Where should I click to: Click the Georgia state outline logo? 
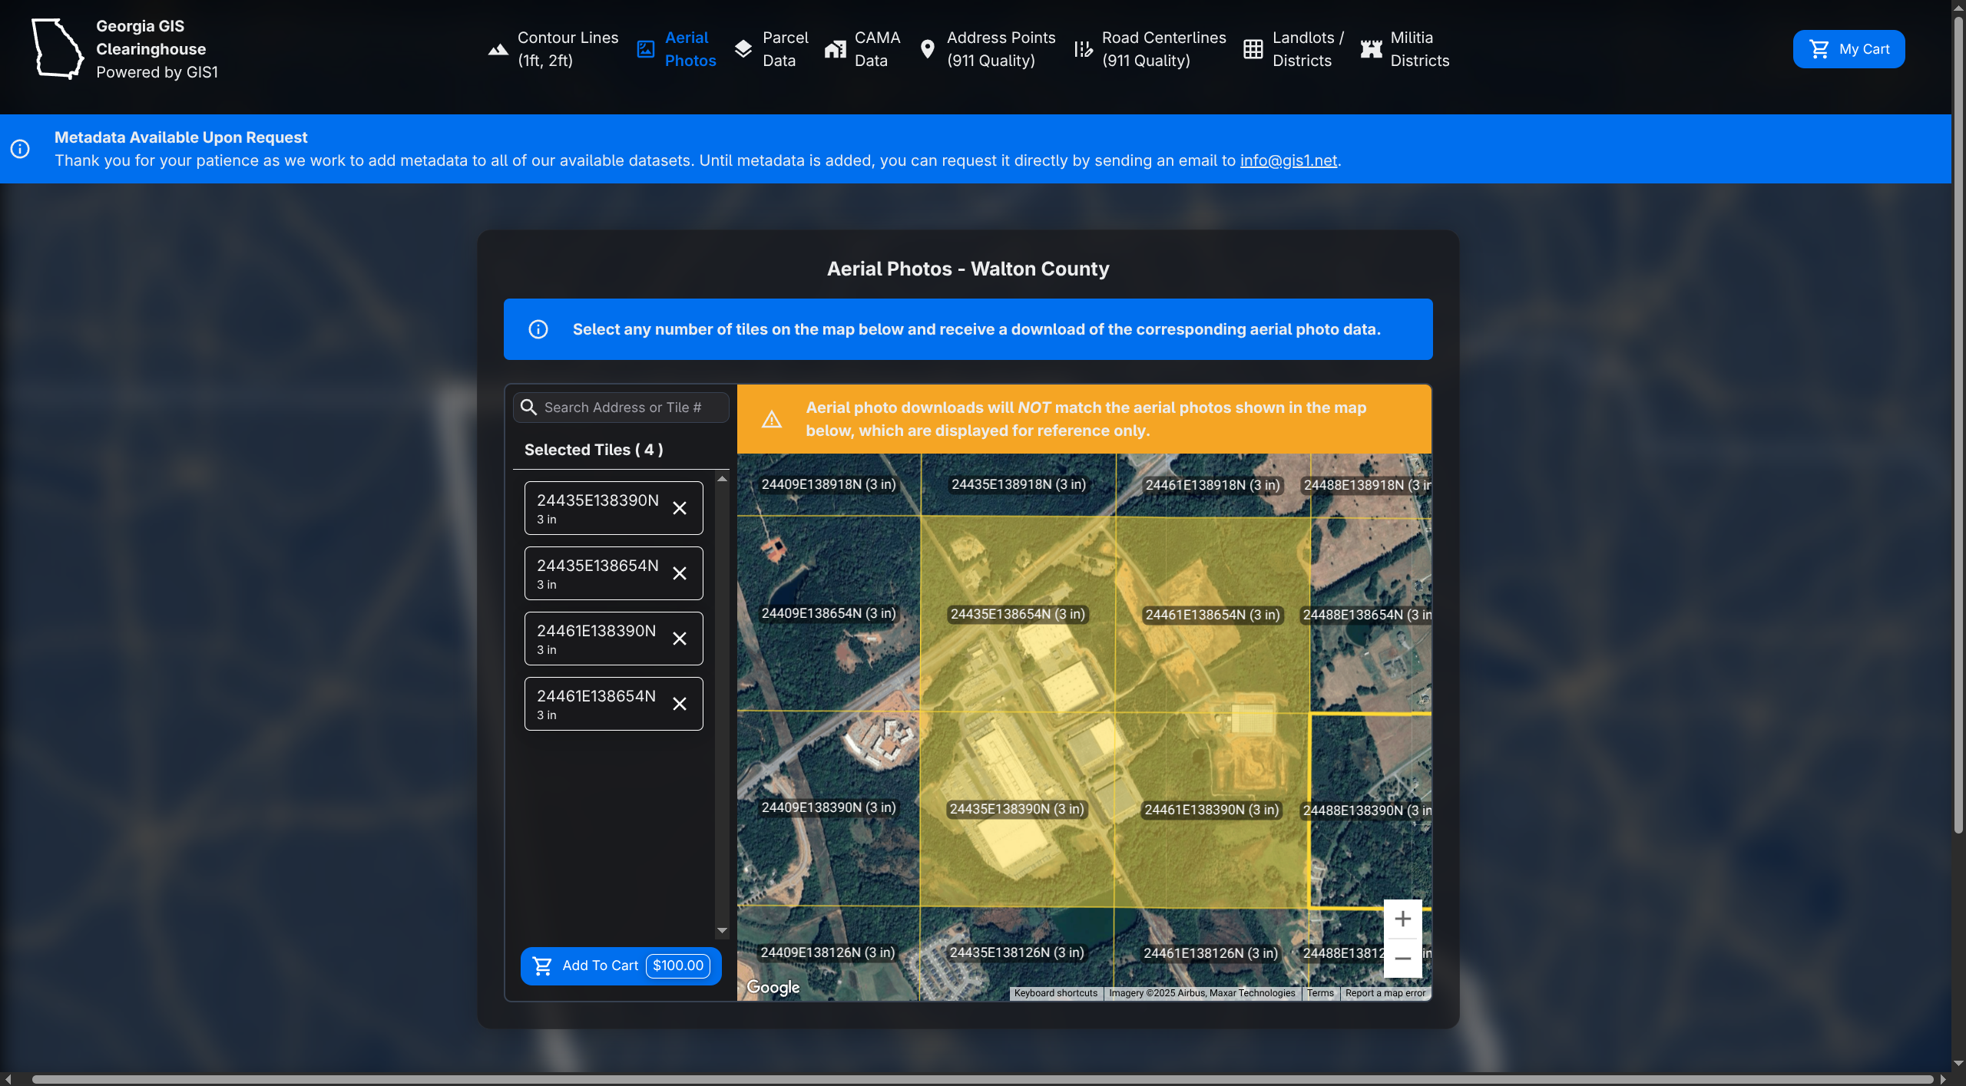(58, 49)
